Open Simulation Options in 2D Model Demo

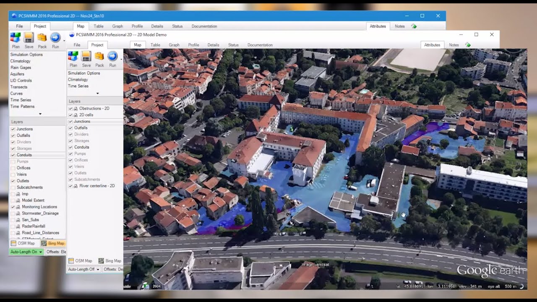tap(84, 73)
